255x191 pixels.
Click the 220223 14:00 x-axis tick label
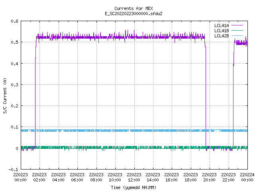coord(153,177)
